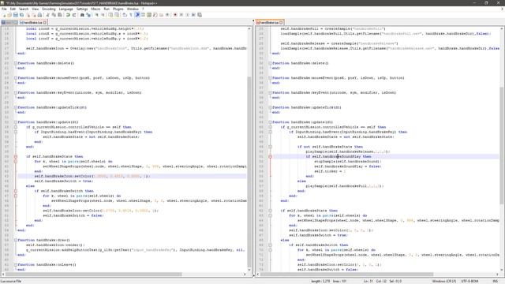Collapse handBrake:keyEvent function in the left pane
The width and height of the screenshot is (505, 284).
point(16,93)
